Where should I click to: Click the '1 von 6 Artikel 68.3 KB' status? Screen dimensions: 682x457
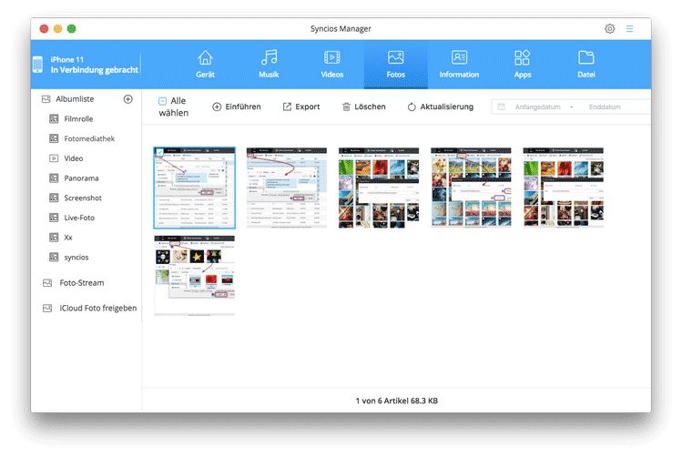click(x=397, y=401)
